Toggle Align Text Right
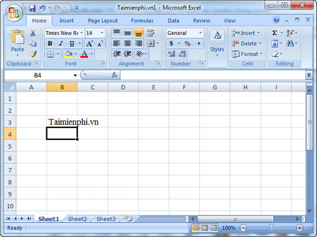Image resolution: width=317 pixels, height=237 pixels. [138, 44]
